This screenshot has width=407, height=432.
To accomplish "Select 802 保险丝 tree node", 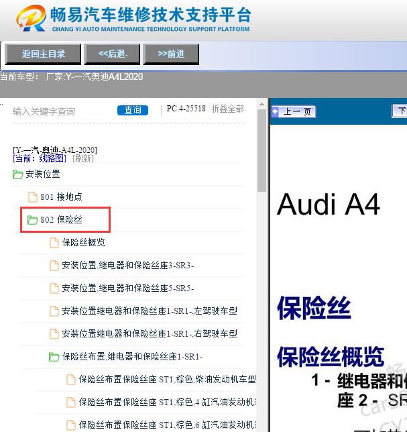I will tap(61, 219).
